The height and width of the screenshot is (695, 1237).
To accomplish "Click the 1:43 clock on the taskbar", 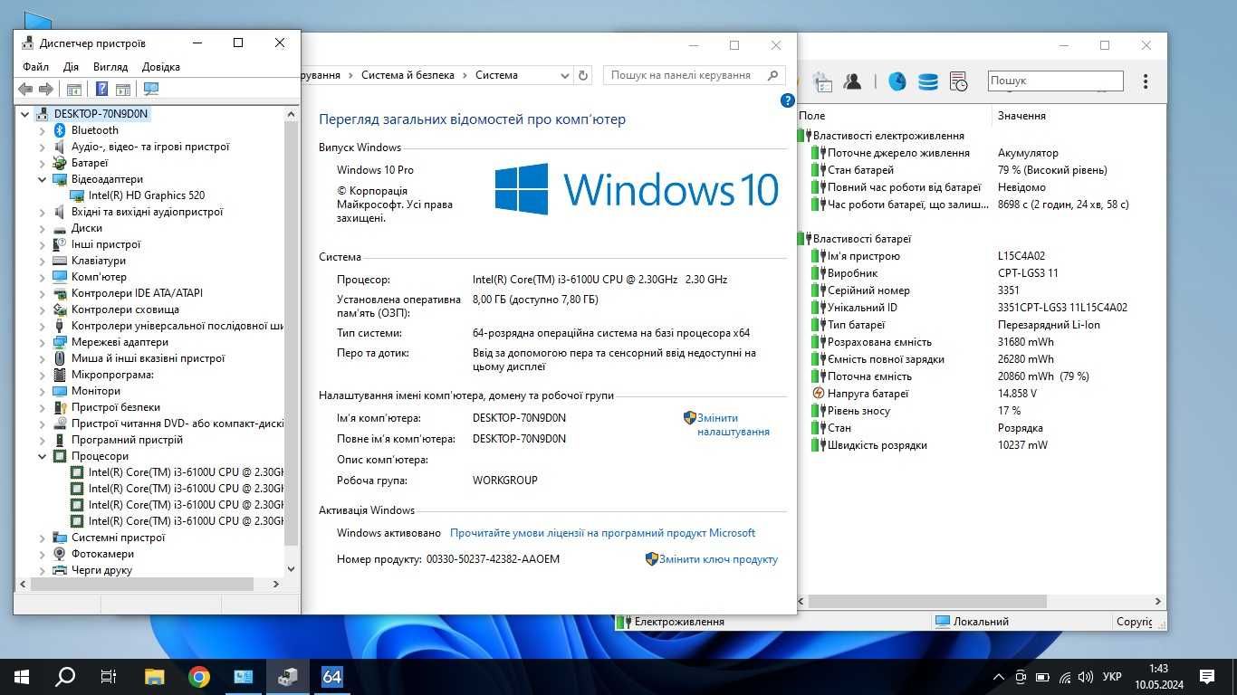I will coord(1158,669).
